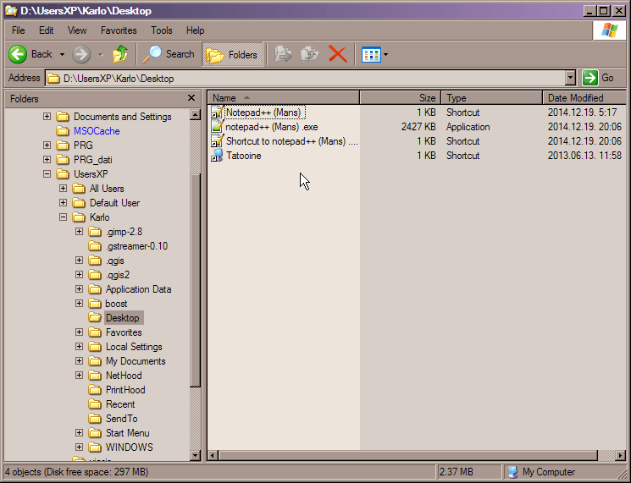Open the File menu
This screenshot has width=631, height=483.
[x=18, y=30]
